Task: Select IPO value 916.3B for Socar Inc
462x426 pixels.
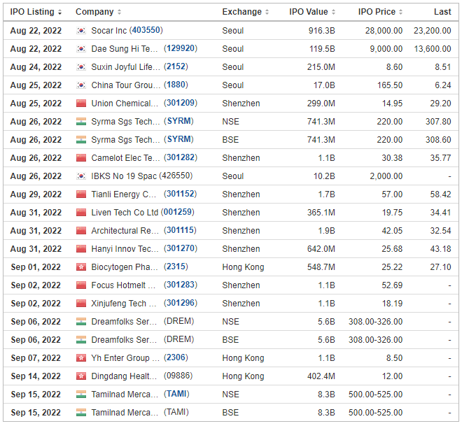Action: (x=322, y=30)
